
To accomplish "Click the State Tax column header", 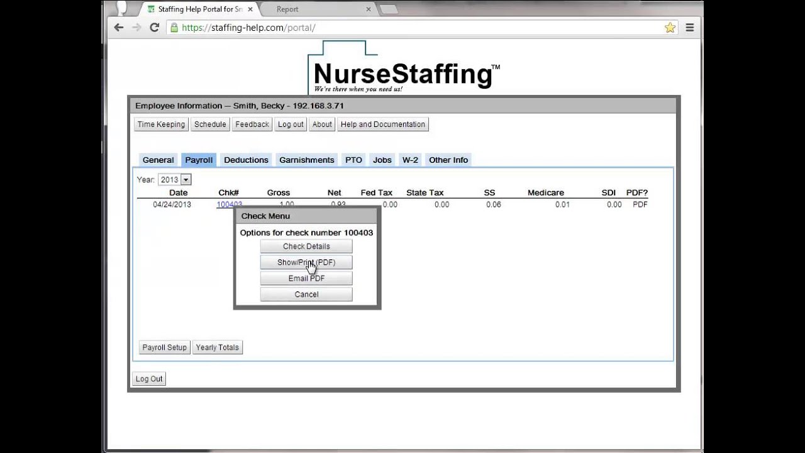I will 425,193.
